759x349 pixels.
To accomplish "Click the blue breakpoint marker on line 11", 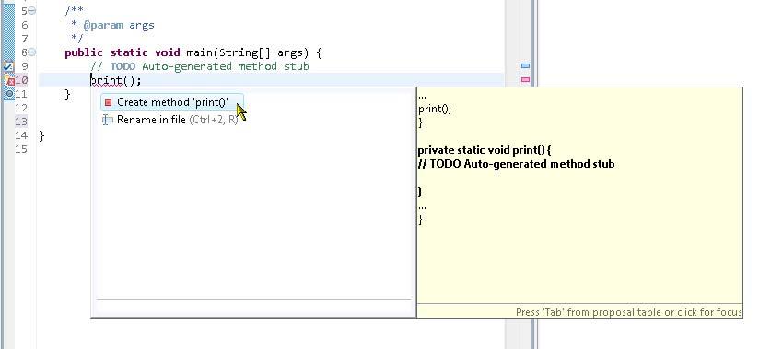I will coord(9,93).
